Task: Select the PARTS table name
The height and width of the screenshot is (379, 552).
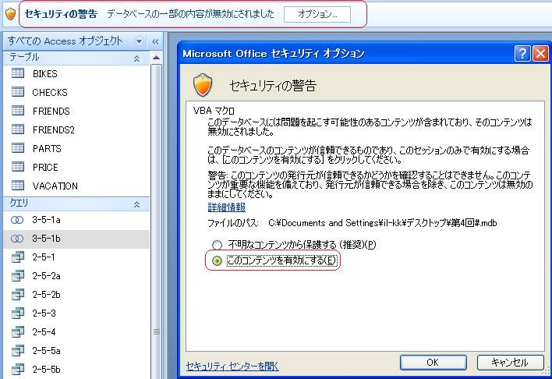Action: point(47,148)
